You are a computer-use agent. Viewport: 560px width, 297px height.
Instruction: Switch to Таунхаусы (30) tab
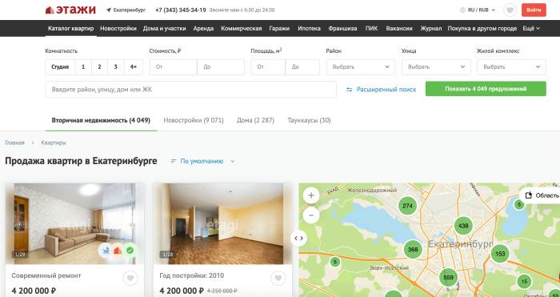click(x=310, y=120)
